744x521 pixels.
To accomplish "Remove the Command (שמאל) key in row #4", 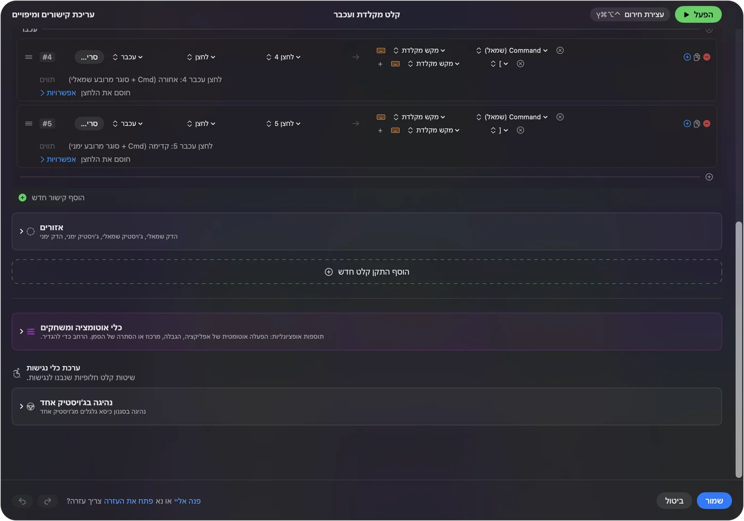I will click(560, 50).
